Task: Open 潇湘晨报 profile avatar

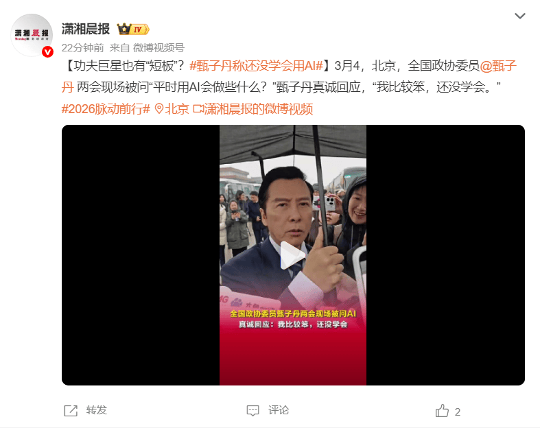Action: [x=32, y=35]
